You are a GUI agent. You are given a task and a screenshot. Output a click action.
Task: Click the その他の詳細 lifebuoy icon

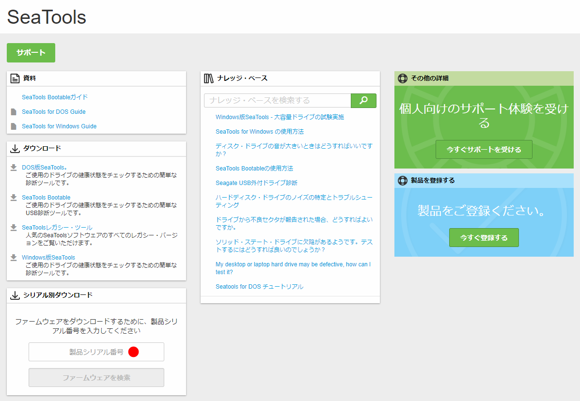coord(403,78)
